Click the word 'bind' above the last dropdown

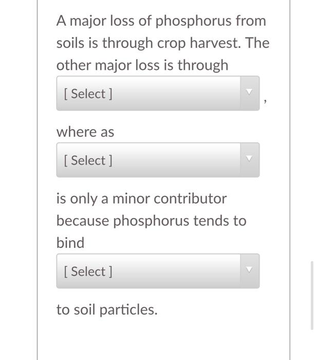[70, 243]
